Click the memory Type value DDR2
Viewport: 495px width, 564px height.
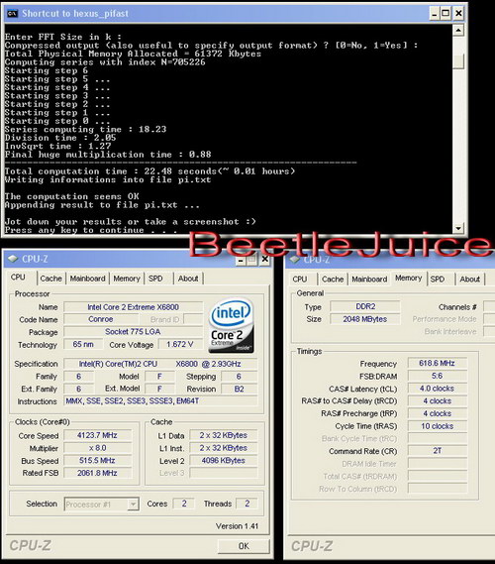tap(365, 306)
